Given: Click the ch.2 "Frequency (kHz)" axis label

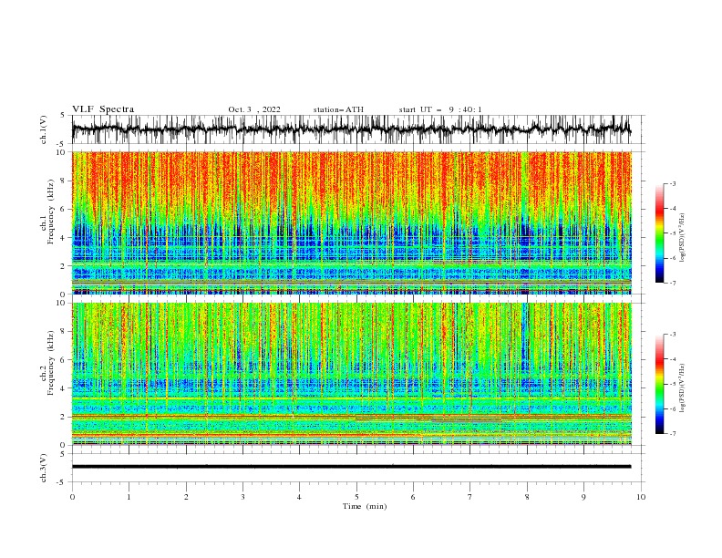Looking at the screenshot, I should coord(51,361).
